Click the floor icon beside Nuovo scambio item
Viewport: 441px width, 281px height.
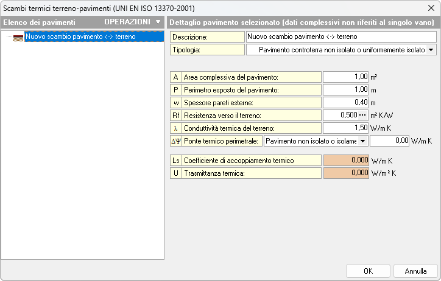[x=18, y=37]
